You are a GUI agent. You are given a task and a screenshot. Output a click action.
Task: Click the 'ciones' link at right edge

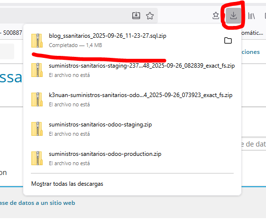click(250, 52)
